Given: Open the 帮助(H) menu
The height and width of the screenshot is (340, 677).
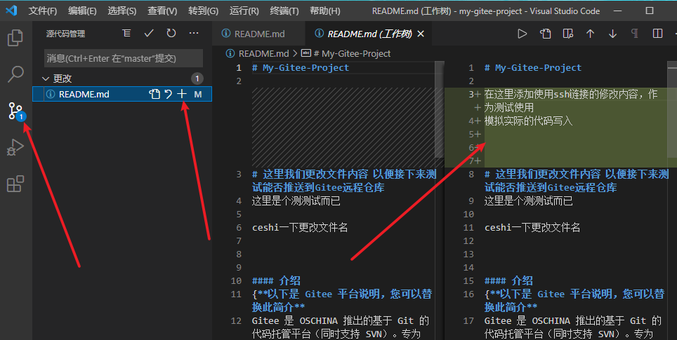Looking at the screenshot, I should point(325,11).
